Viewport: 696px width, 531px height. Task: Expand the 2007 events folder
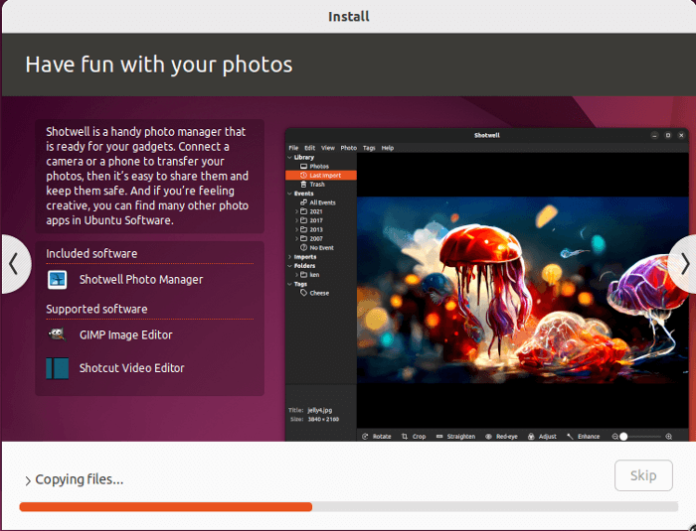point(296,239)
